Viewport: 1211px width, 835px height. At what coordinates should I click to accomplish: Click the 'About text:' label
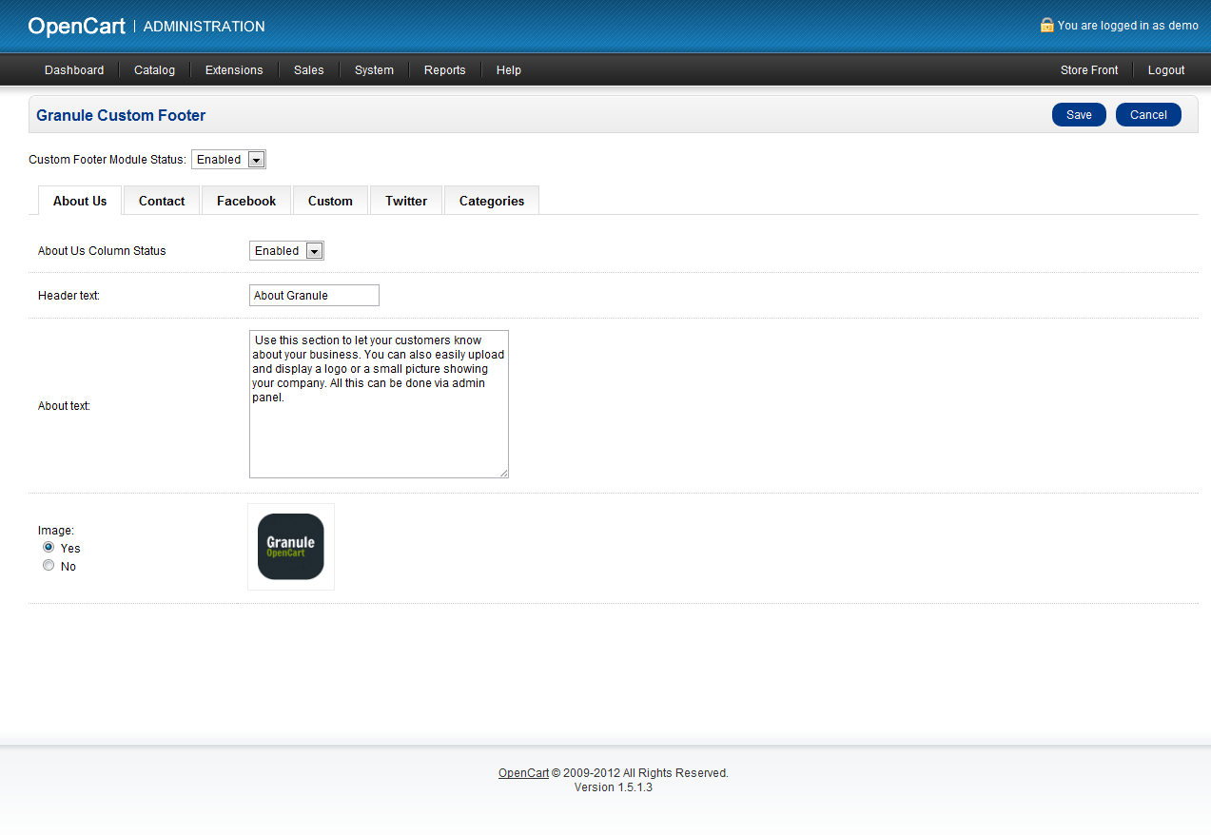coord(64,406)
